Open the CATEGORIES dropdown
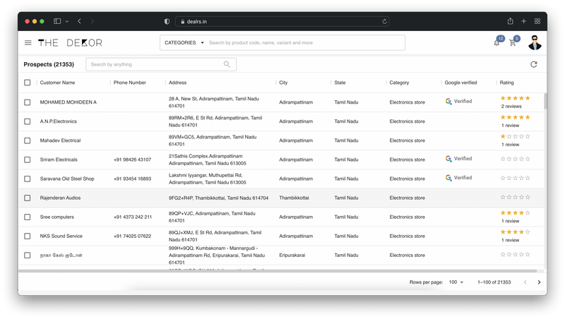 (x=184, y=43)
